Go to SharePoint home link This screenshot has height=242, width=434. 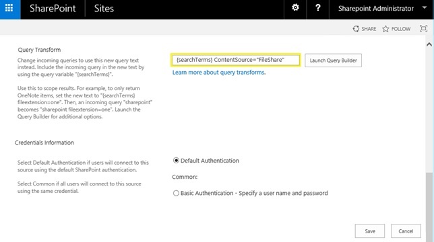53,9
